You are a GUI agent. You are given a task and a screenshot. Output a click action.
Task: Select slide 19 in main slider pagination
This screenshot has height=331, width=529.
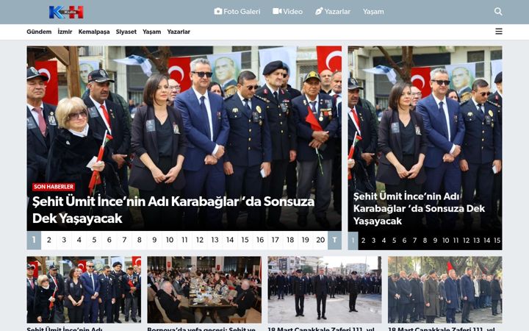pyautogui.click(x=306, y=240)
